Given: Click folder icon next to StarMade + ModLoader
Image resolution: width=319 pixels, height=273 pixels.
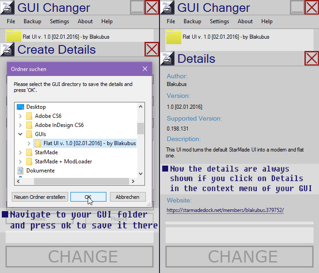Looking at the screenshot, I should 29,162.
